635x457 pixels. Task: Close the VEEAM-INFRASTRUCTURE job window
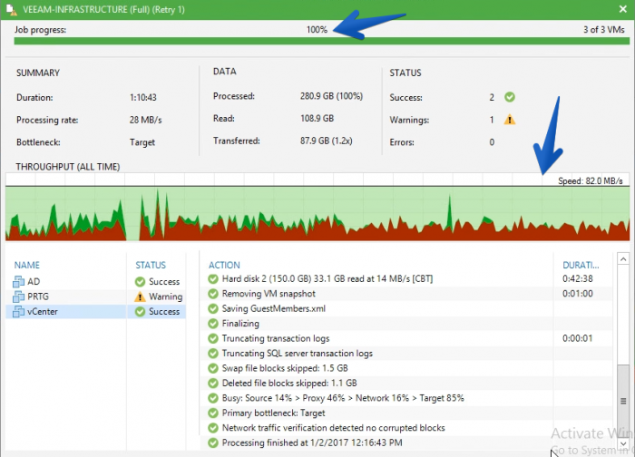point(623,9)
